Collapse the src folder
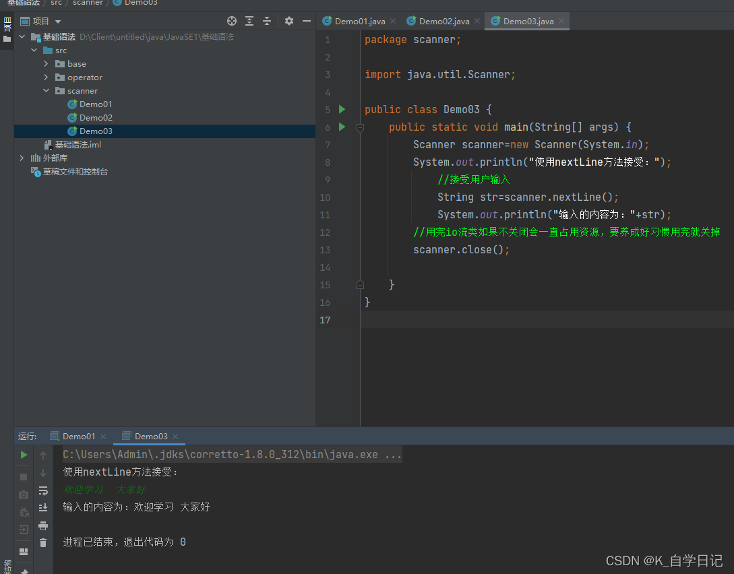 34,50
